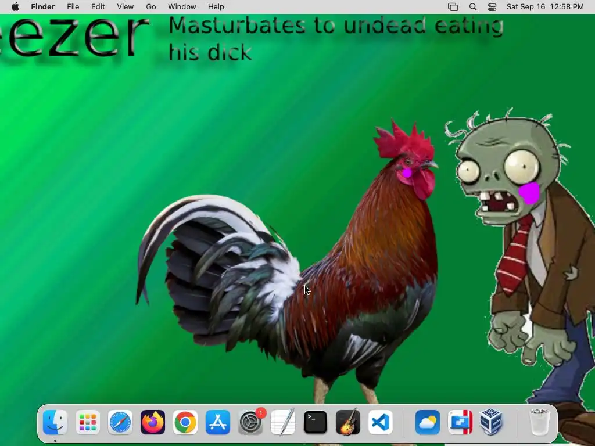Open the View menu
The height and width of the screenshot is (446, 595).
click(x=126, y=7)
